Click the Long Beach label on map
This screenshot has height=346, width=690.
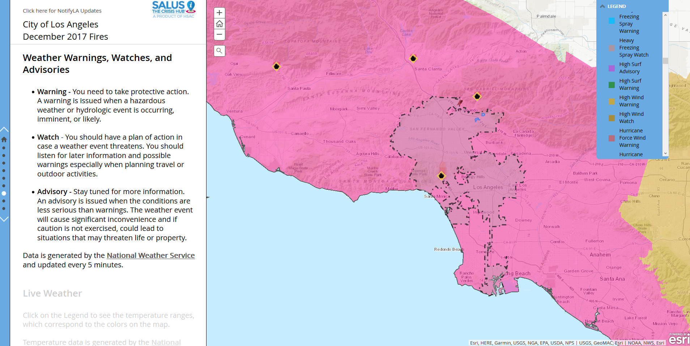pyautogui.click(x=517, y=273)
